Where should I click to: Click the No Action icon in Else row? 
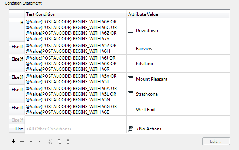(131, 129)
